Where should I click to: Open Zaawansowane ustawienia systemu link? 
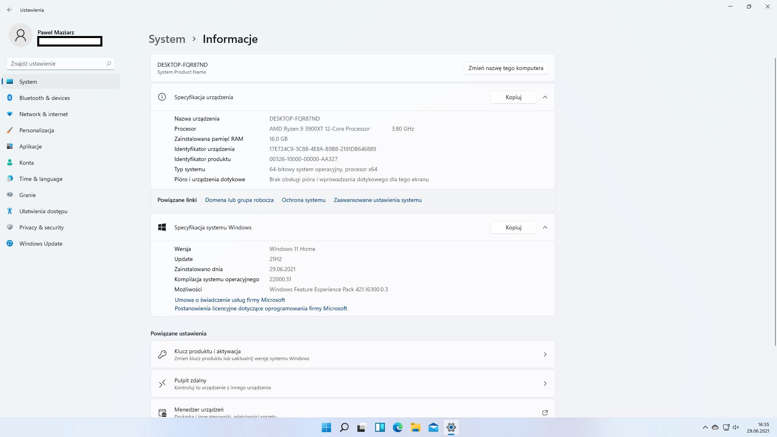pos(378,200)
